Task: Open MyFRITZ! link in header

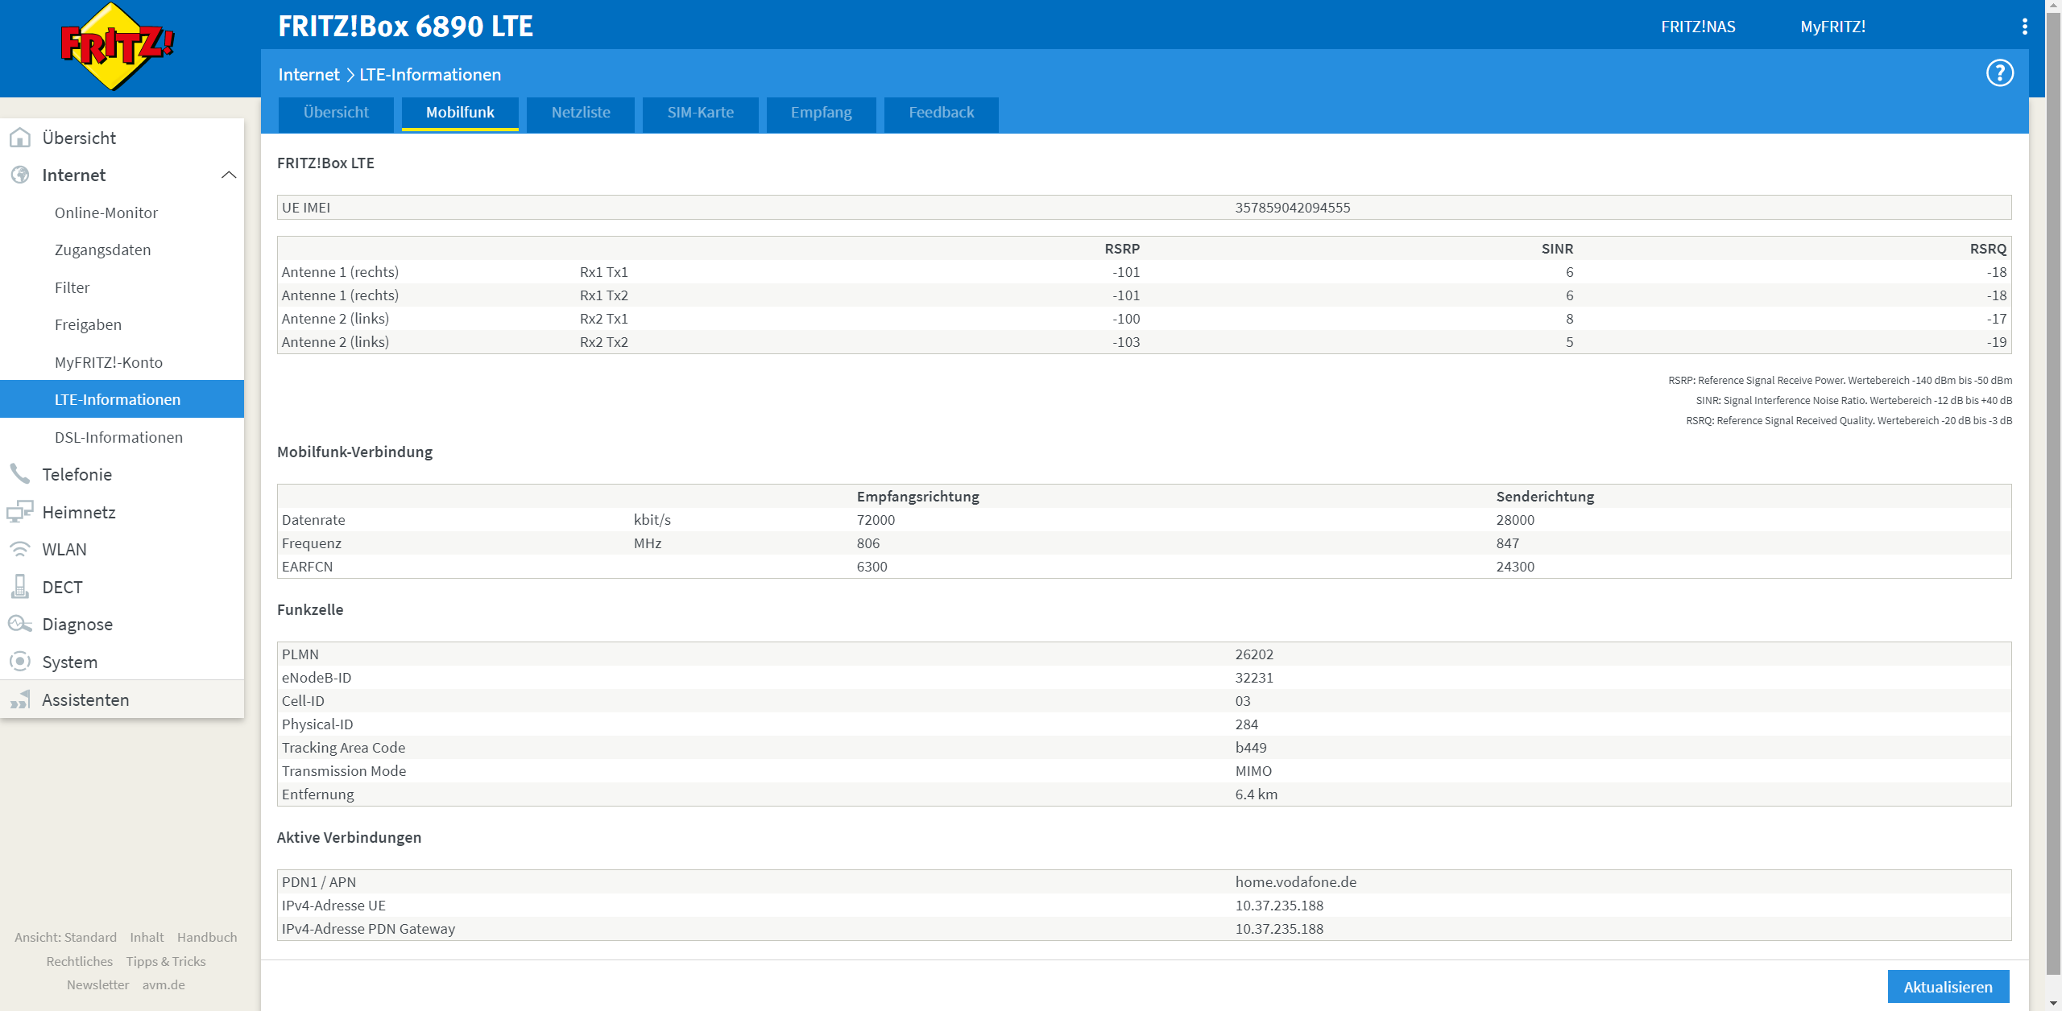Action: [1832, 27]
